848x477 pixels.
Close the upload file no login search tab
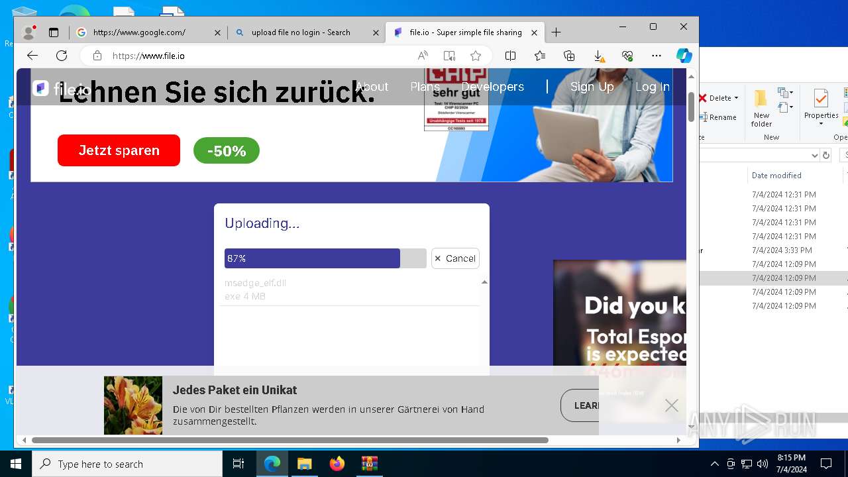click(x=376, y=32)
